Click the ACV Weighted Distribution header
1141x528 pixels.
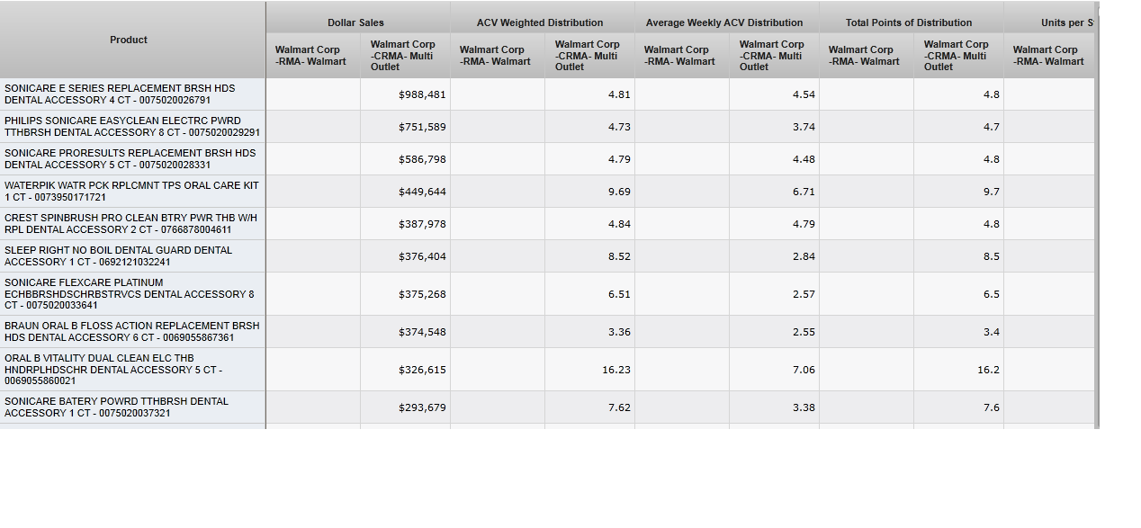coord(540,22)
